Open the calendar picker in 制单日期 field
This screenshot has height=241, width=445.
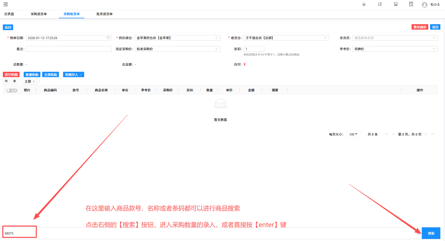(108, 38)
